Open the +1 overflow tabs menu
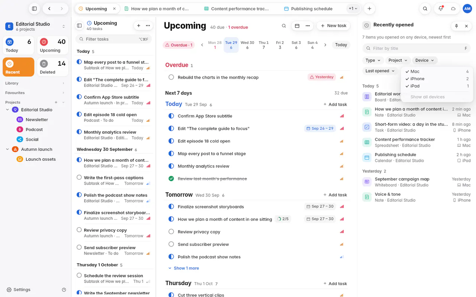The height and width of the screenshot is (297, 476). (353, 9)
